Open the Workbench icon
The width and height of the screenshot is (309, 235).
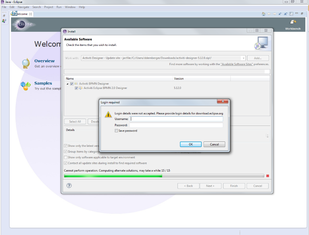point(293,22)
